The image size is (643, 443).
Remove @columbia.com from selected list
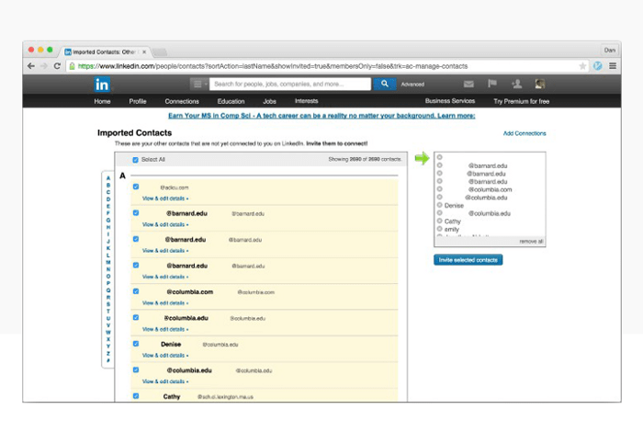point(440,188)
